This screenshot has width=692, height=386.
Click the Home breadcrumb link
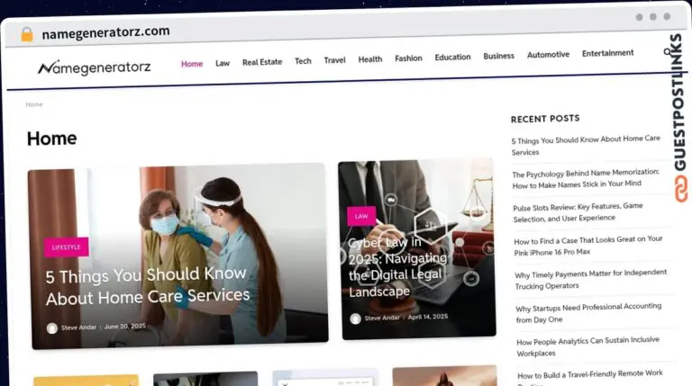(34, 104)
